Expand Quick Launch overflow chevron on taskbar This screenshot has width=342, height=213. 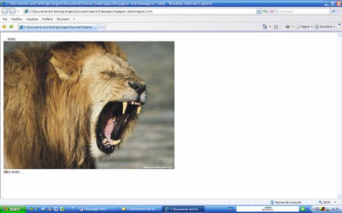[x=73, y=208]
